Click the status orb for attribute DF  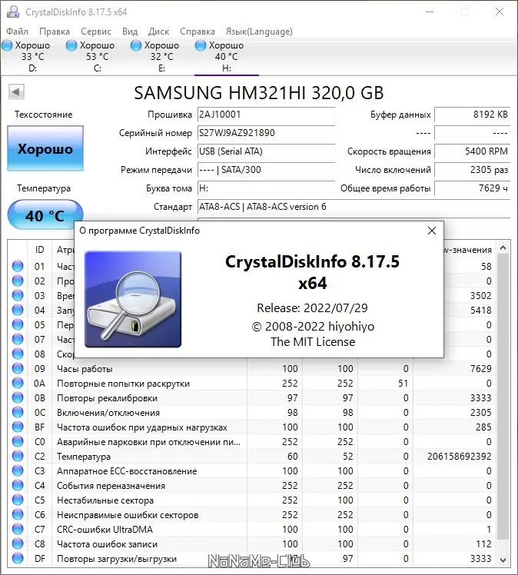[x=18, y=559]
